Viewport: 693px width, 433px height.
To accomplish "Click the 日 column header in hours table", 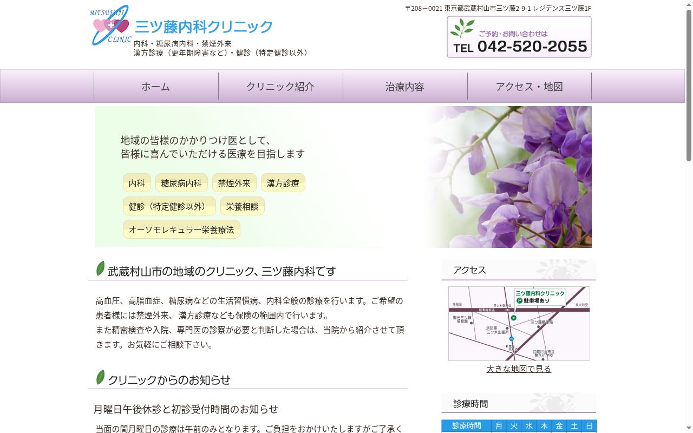I will tap(589, 426).
